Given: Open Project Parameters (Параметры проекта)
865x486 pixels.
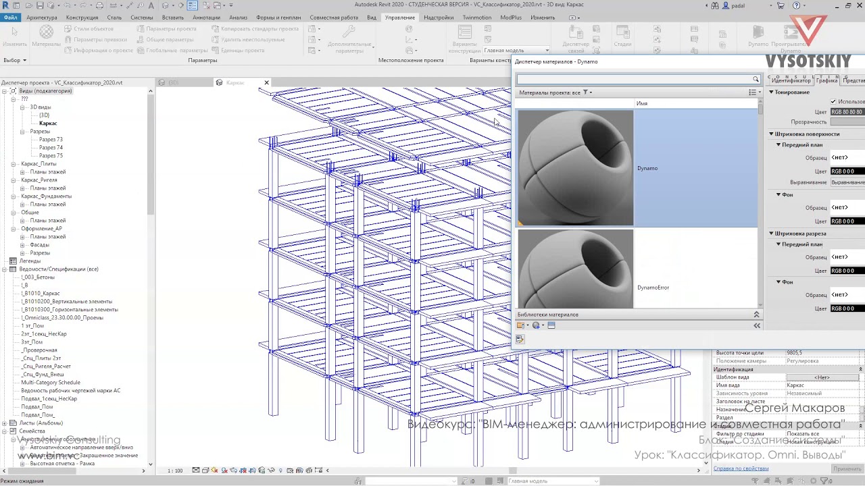Looking at the screenshot, I should point(166,29).
